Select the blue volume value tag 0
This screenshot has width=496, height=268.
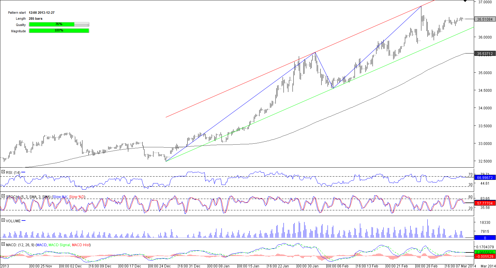(485, 238)
